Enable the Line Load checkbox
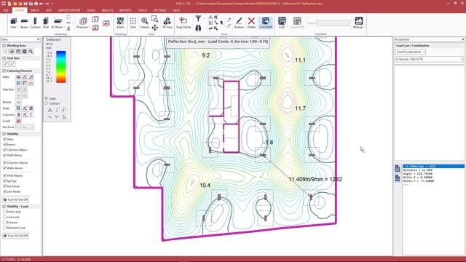Image resolution: width=466 pixels, height=262 pixels. (x=5, y=217)
